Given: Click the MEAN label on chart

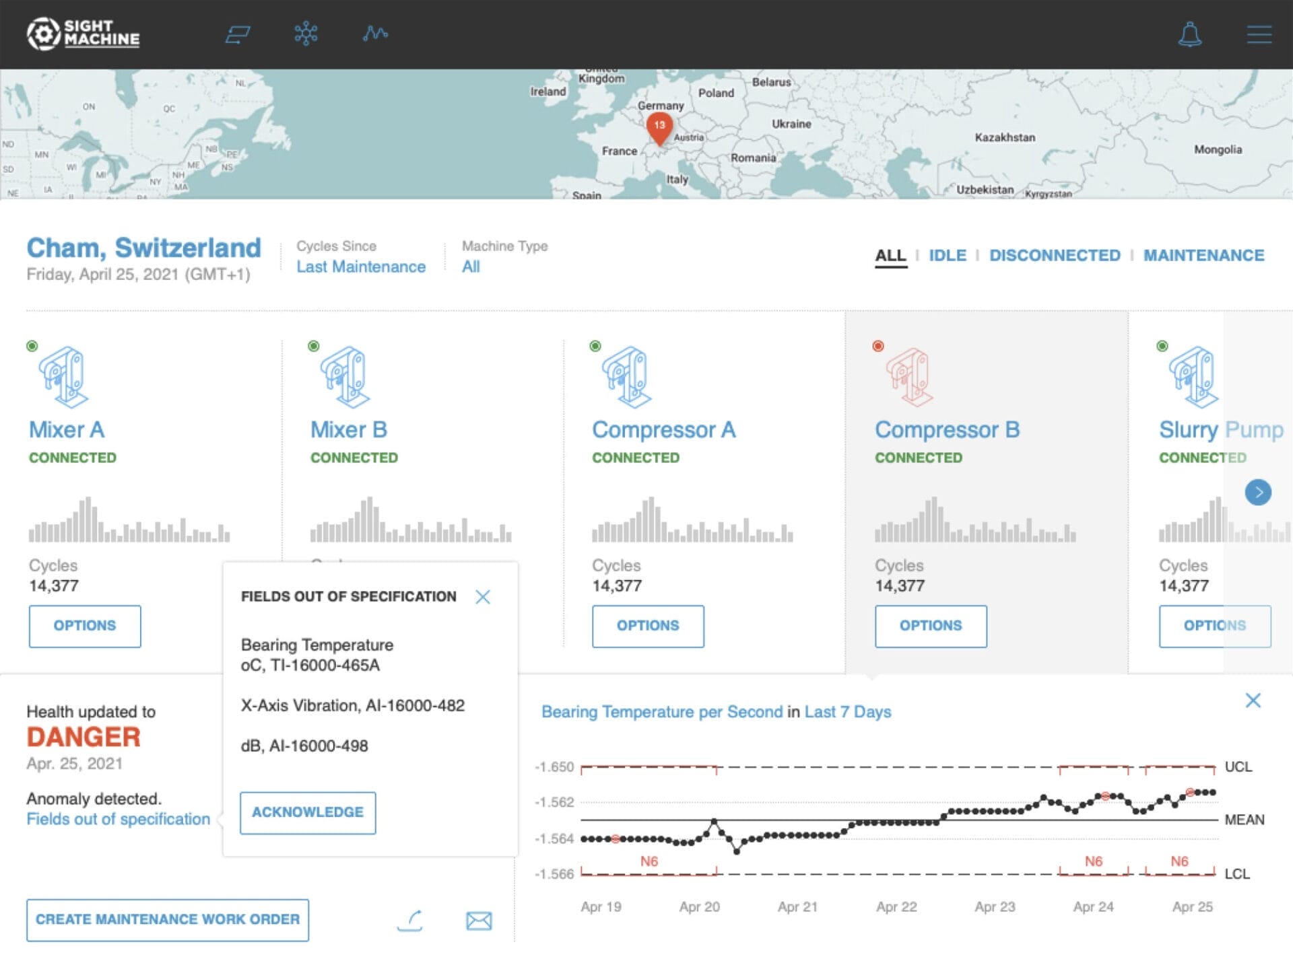Looking at the screenshot, I should 1244,820.
